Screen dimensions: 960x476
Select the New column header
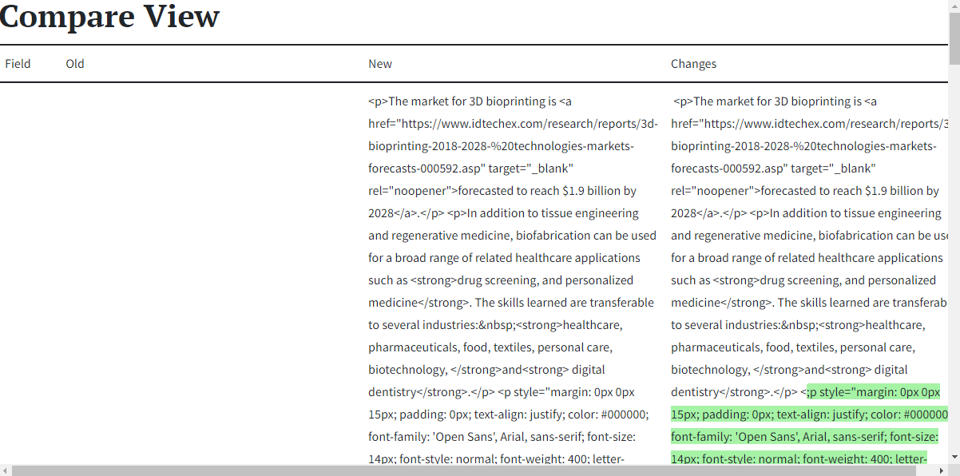[x=380, y=64]
